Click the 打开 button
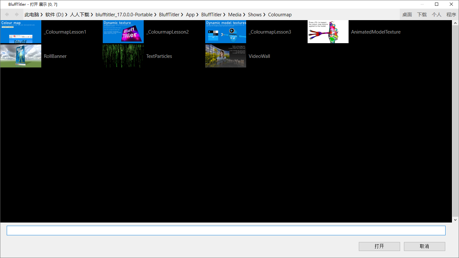Screen dimensions: 459x258 (x=379, y=246)
